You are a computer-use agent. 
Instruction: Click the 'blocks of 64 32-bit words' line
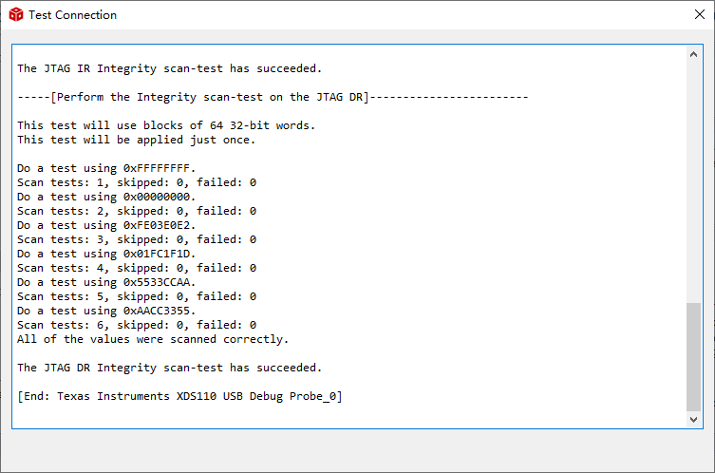pyautogui.click(x=166, y=125)
